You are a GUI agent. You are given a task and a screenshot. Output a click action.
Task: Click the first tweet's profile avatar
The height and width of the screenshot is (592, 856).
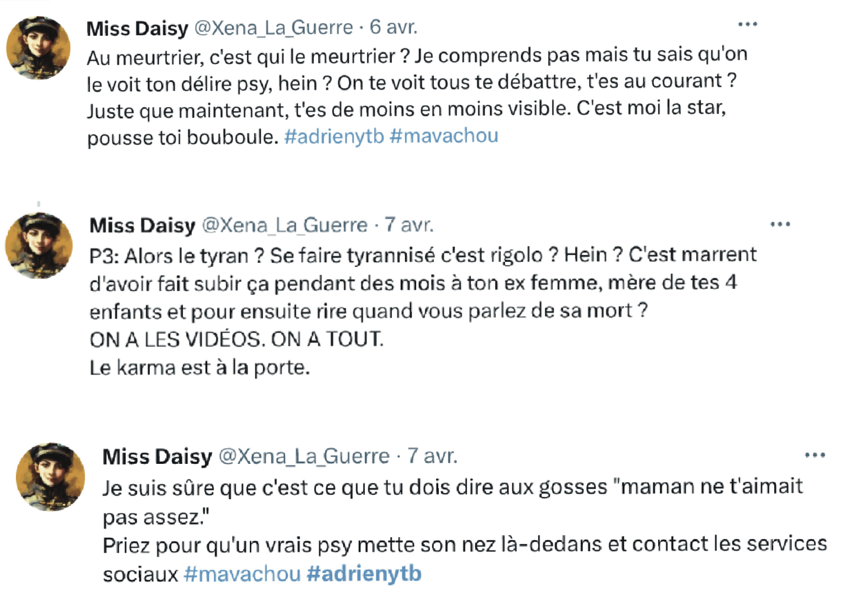(x=38, y=48)
